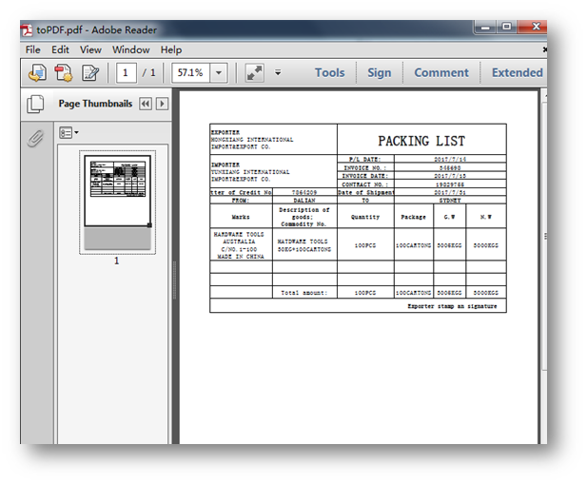
Task: Click the navigation pane splitter handle
Action: [x=174, y=280]
